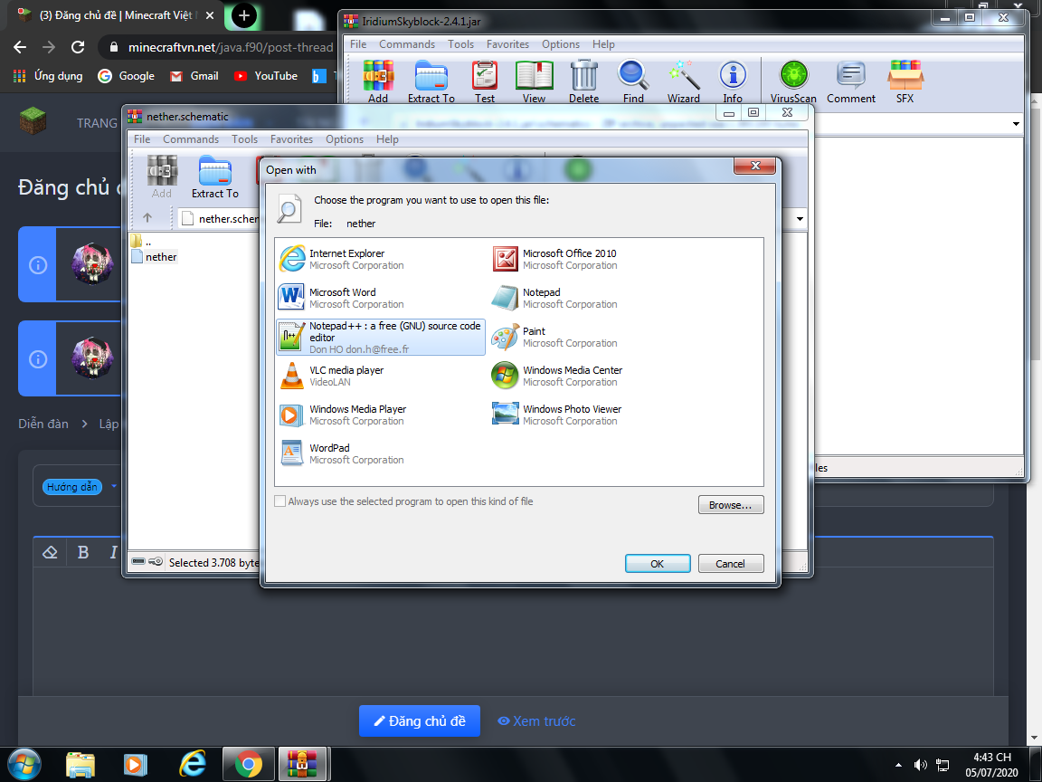Screen dimensions: 1042x782
Task: Select Notepad++ source code editor
Action: click(381, 337)
